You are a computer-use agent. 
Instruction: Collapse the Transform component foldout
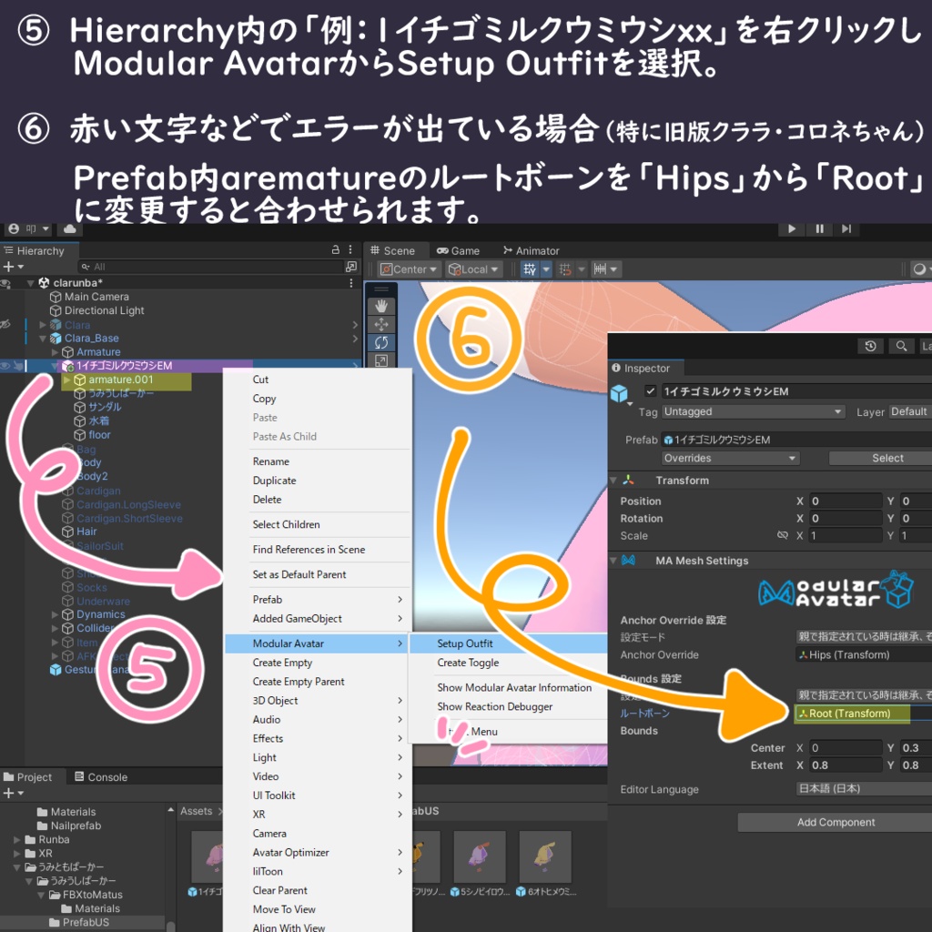tap(613, 481)
